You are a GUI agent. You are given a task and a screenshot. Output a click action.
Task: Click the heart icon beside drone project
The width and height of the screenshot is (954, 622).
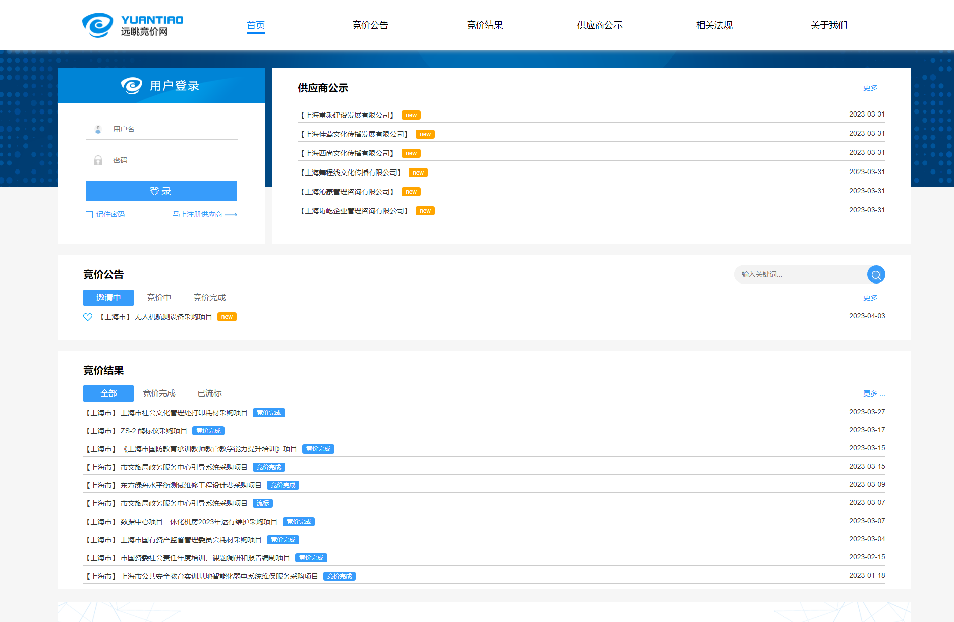(x=88, y=317)
